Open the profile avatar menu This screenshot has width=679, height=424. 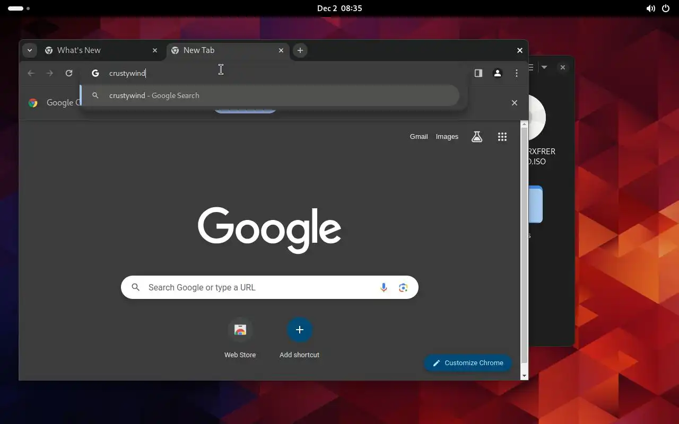click(498, 73)
